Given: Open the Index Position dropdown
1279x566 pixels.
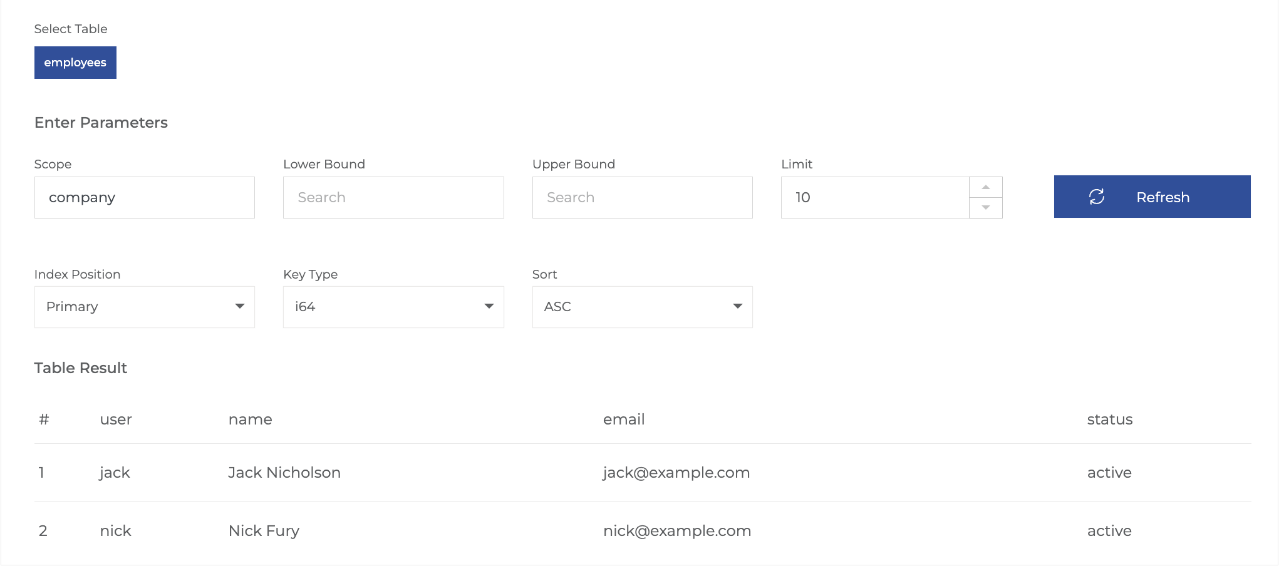Looking at the screenshot, I should [x=145, y=307].
